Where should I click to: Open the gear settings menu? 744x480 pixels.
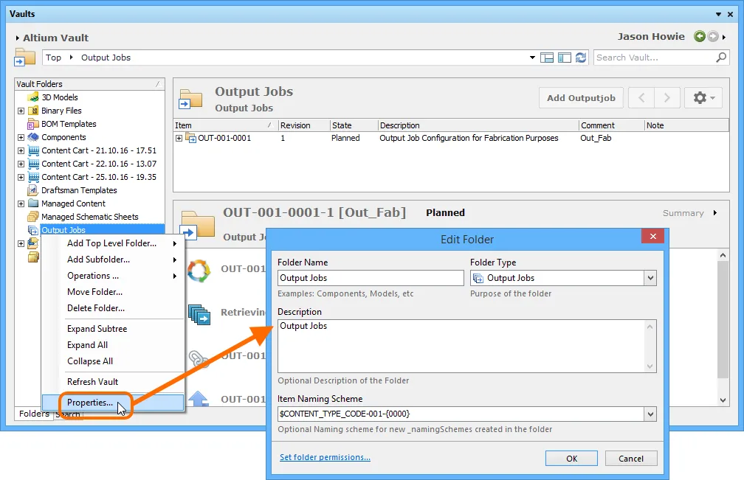tap(703, 98)
